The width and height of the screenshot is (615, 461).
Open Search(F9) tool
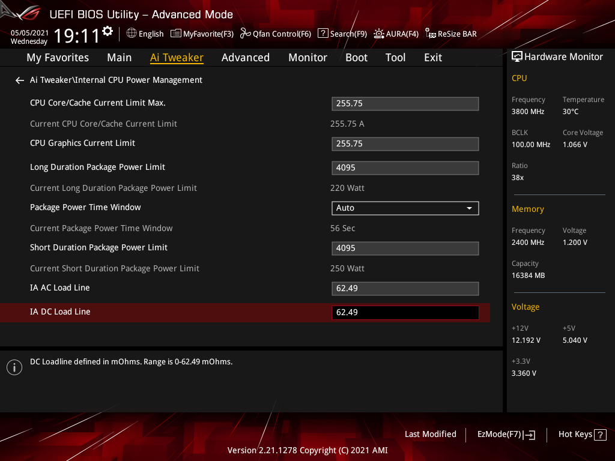click(x=342, y=34)
